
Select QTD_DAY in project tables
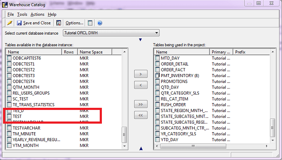click(170, 87)
